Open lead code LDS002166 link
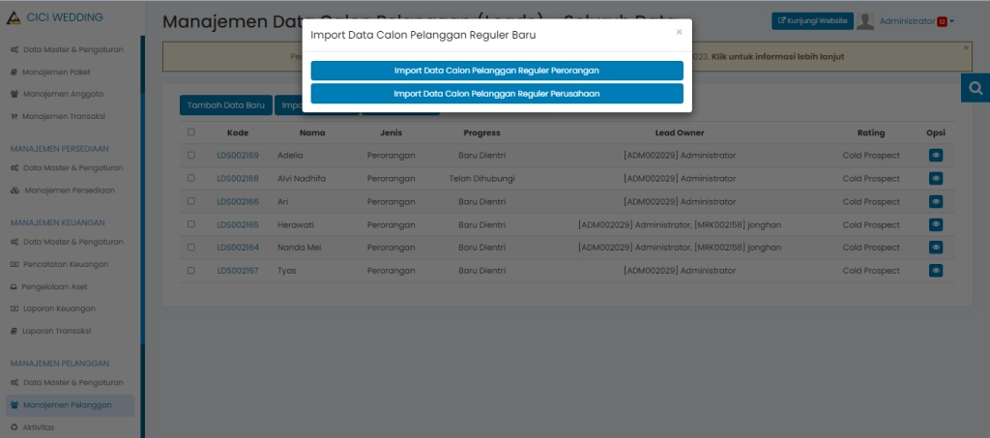The height and width of the screenshot is (438, 990). 237,201
